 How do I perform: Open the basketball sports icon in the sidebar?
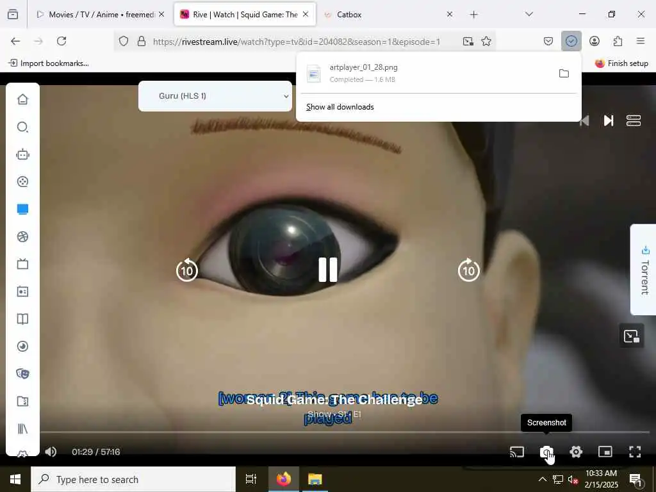click(x=22, y=237)
